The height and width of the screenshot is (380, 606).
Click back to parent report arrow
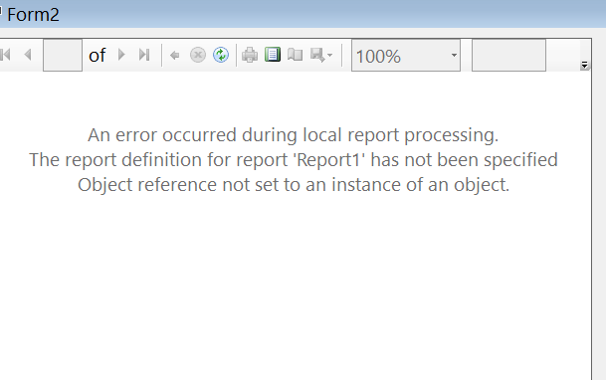[175, 56]
